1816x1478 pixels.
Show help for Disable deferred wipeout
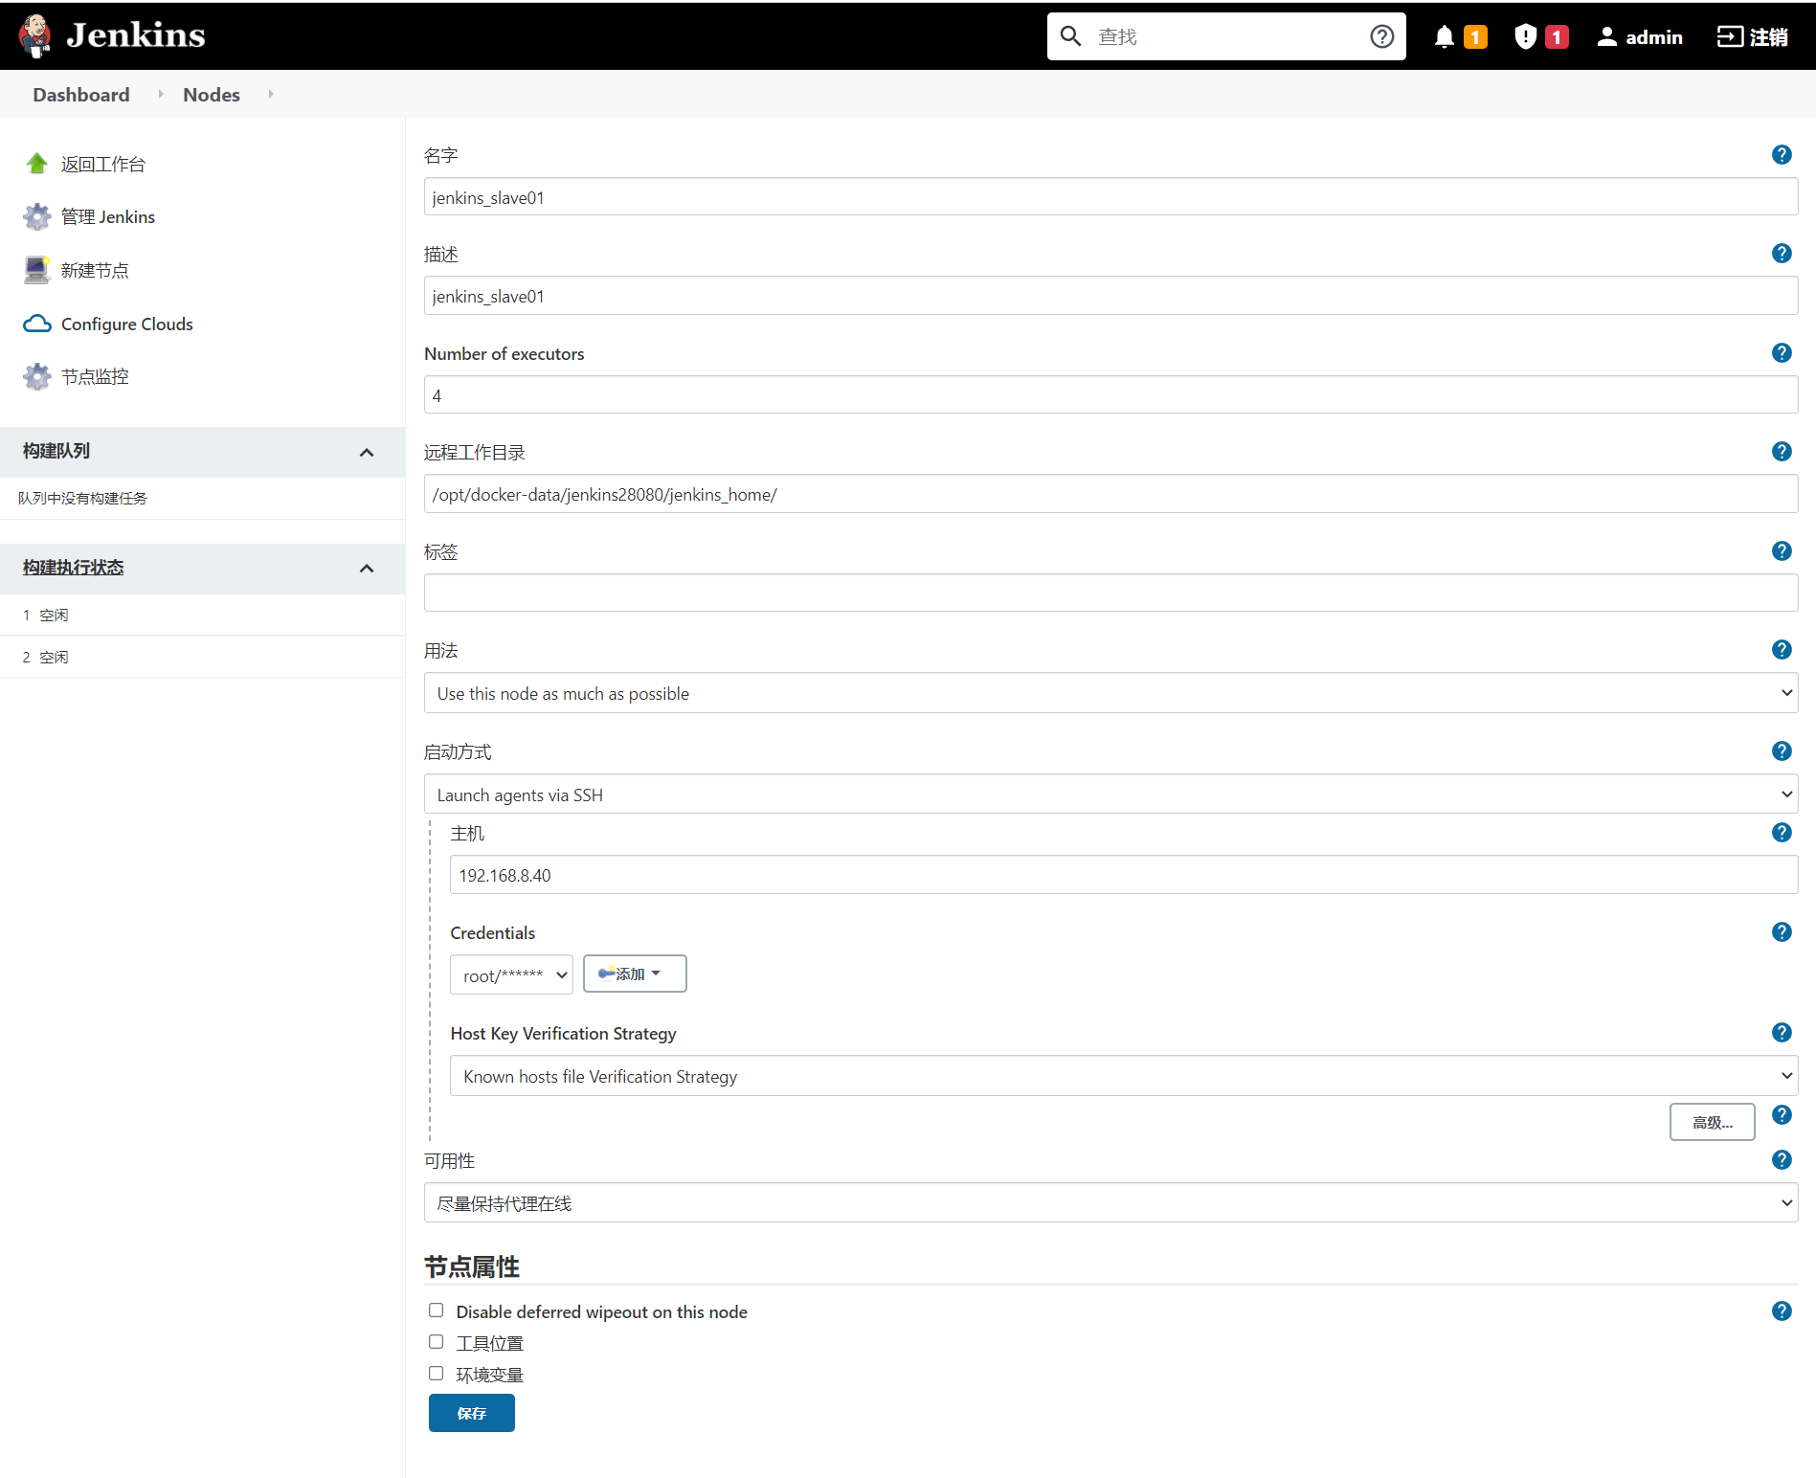1782,1311
